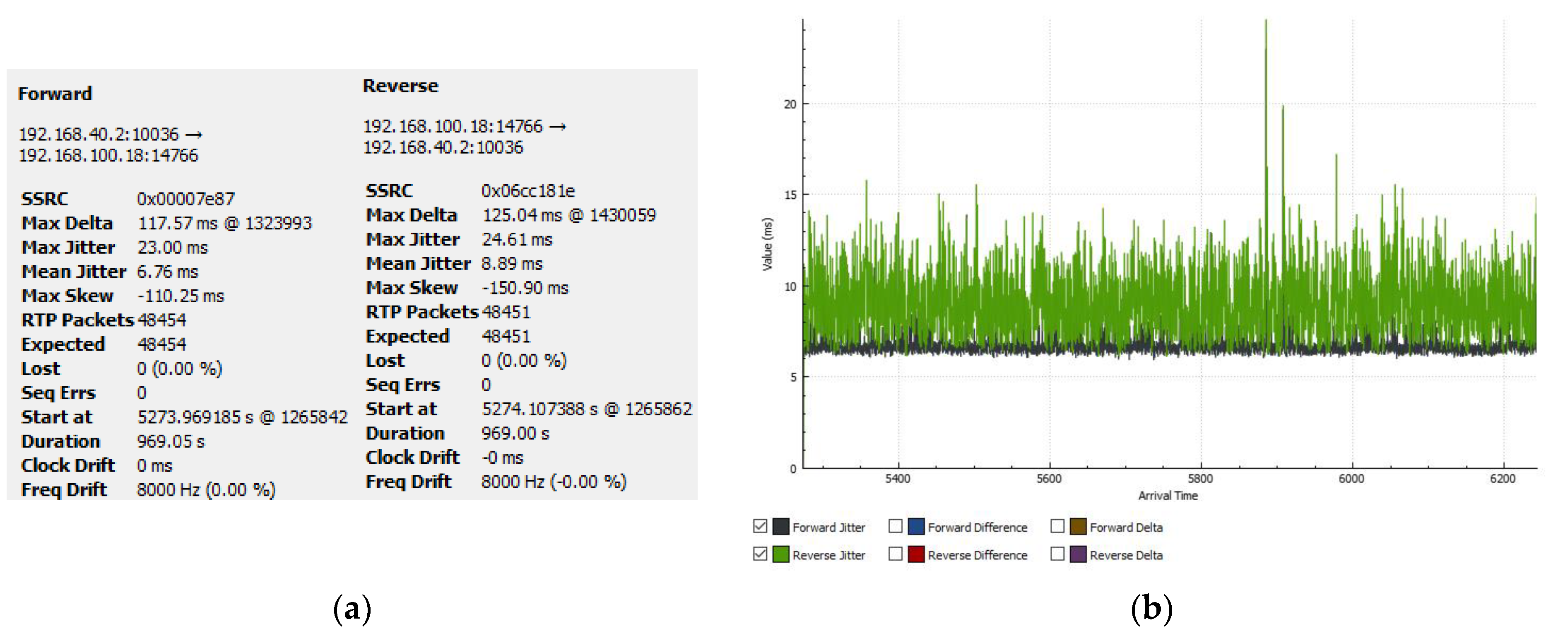The height and width of the screenshot is (631, 1546).
Task: Click the brown Forward Delta color swatch
Action: (x=1078, y=527)
